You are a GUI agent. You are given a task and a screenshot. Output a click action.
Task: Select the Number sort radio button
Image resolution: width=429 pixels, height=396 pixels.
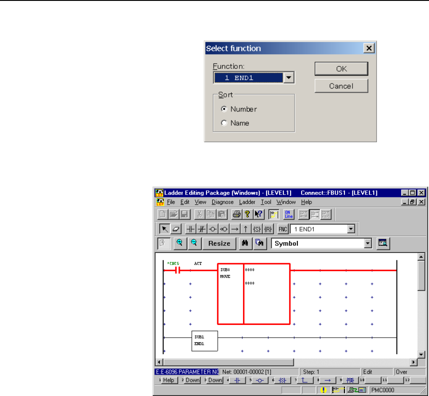(x=224, y=109)
